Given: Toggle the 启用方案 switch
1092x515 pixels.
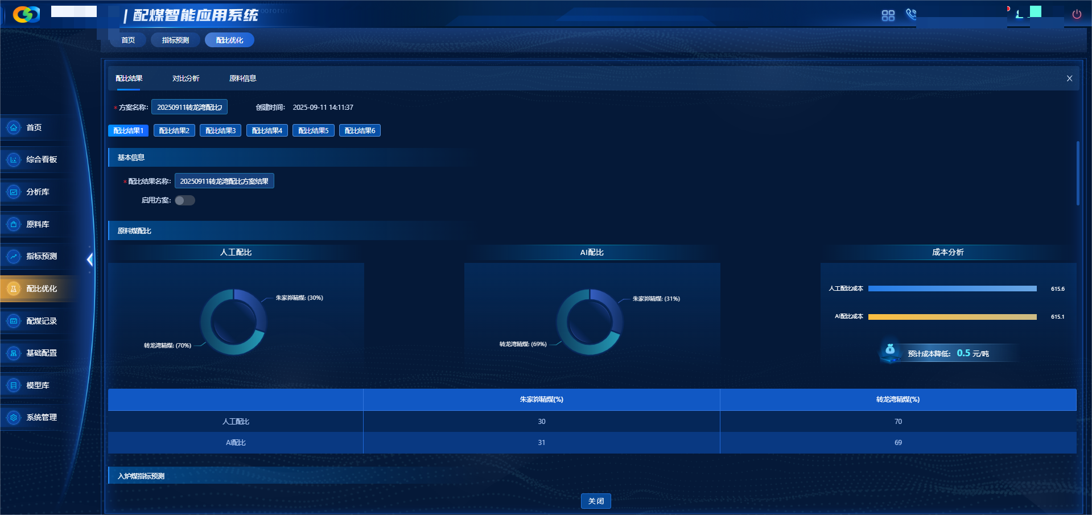Looking at the screenshot, I should pyautogui.click(x=184, y=200).
